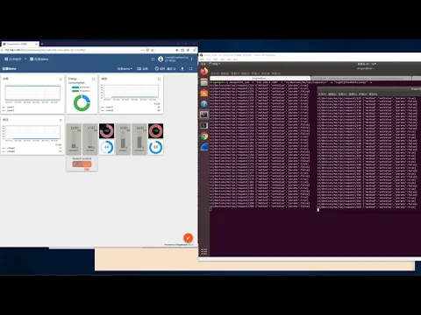Click the blue legend swatch in Energy consumption
Screen dimensions: 421x315
tap(75, 87)
